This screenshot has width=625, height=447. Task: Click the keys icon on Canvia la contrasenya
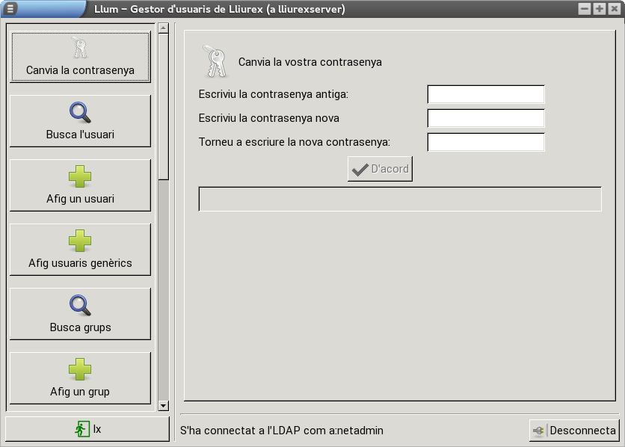(x=80, y=49)
